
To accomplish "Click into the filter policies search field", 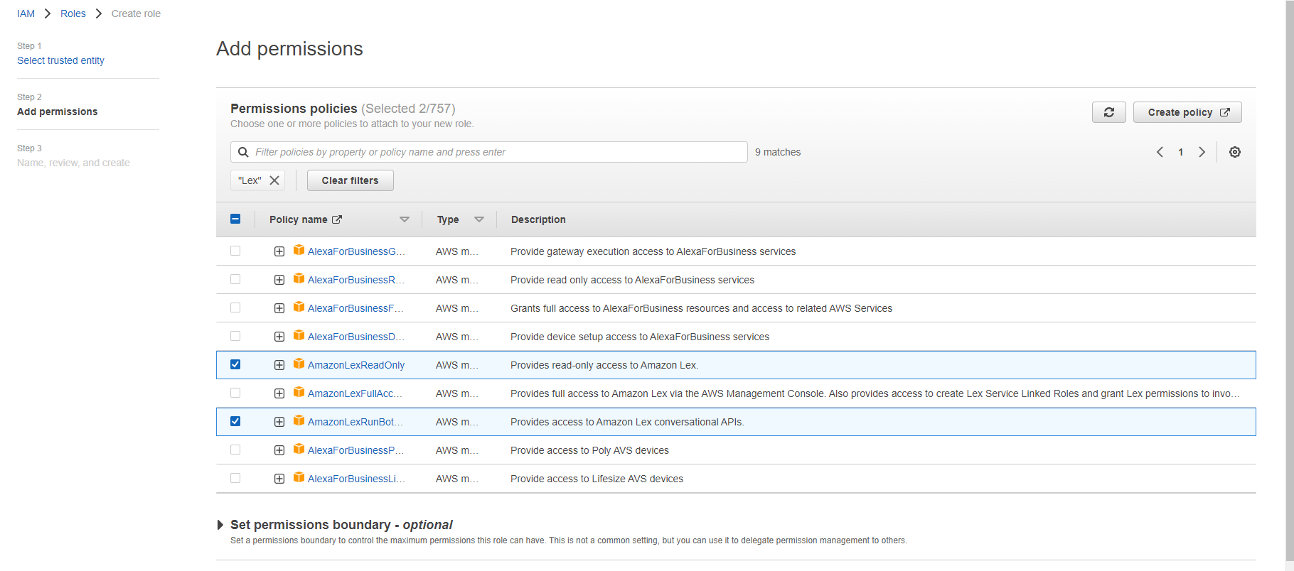I will (x=498, y=152).
